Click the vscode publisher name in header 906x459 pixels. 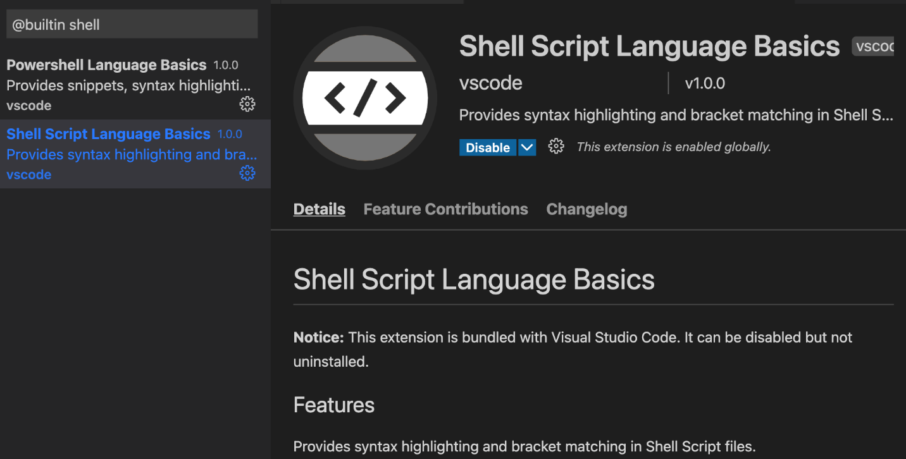click(490, 83)
